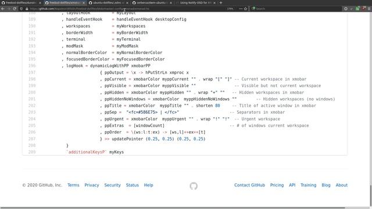This screenshot has width=372, height=209.
Task: Click the '<fc=#586E75>' color string
Action: pos(143,112)
